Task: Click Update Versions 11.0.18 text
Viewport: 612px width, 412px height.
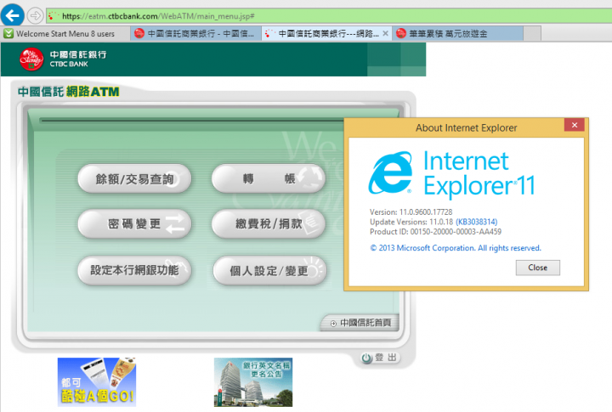Action: pyautogui.click(x=411, y=222)
